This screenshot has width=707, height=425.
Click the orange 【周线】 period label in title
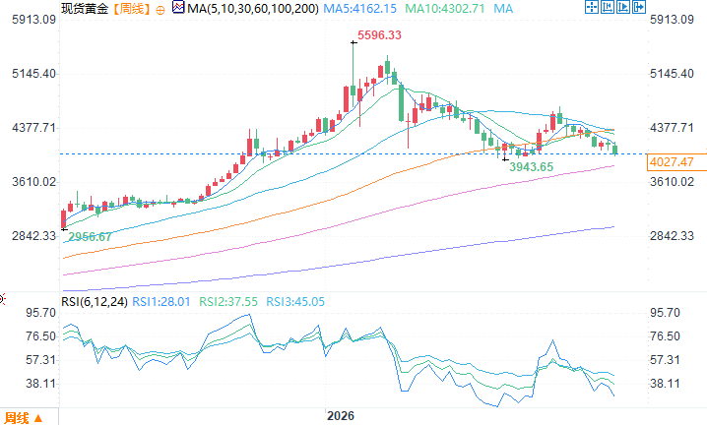pyautogui.click(x=131, y=9)
